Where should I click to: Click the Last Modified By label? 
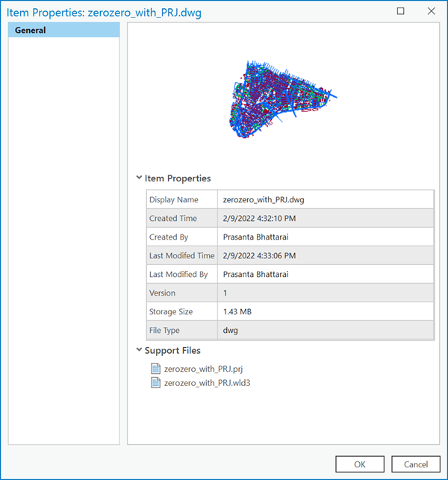click(178, 275)
